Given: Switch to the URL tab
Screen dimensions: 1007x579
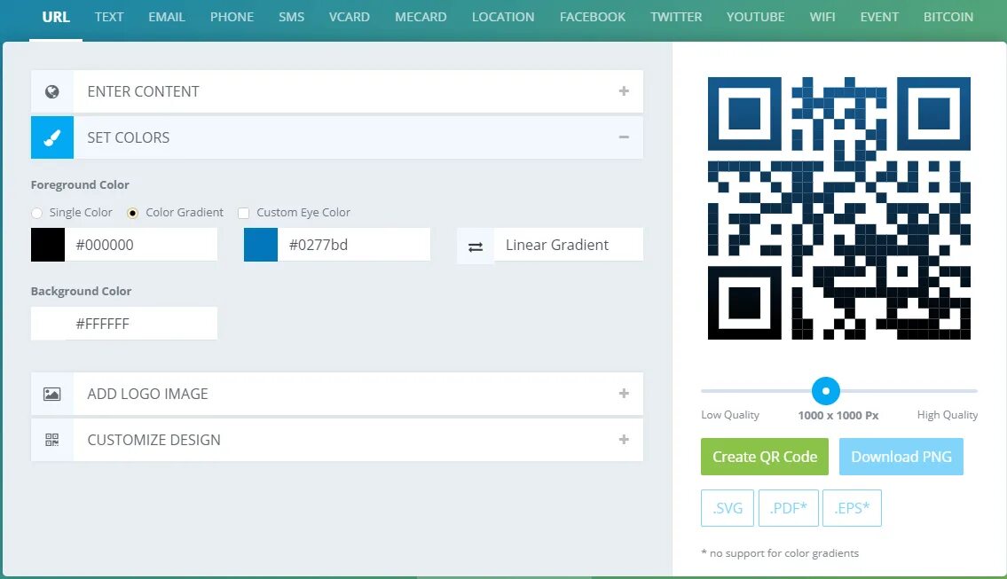Looking at the screenshot, I should (56, 18).
